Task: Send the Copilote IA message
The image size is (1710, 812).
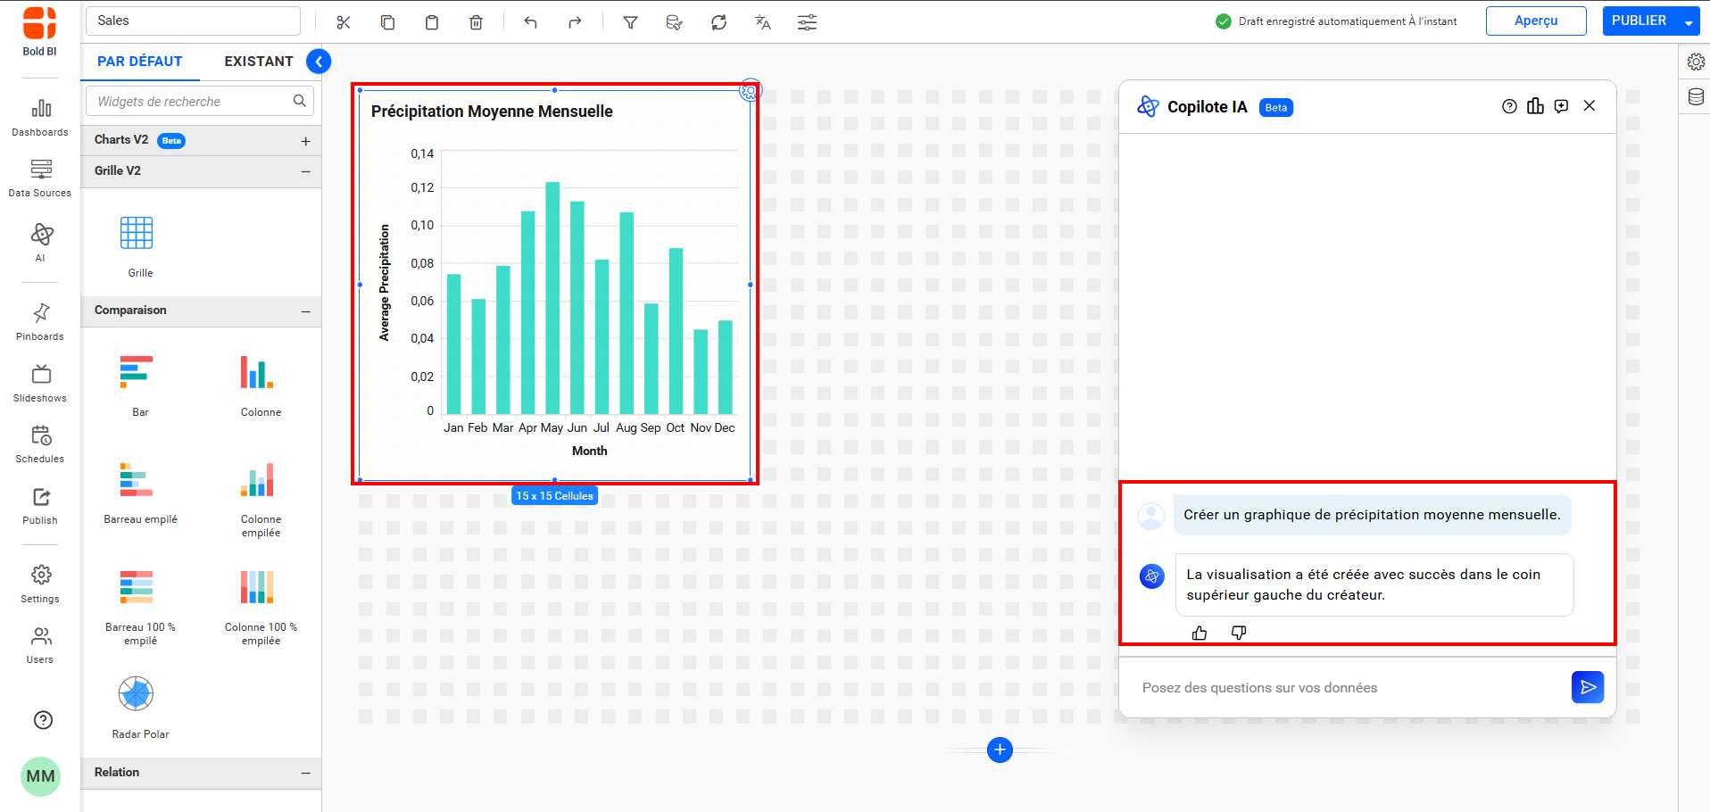Action: pyautogui.click(x=1587, y=687)
